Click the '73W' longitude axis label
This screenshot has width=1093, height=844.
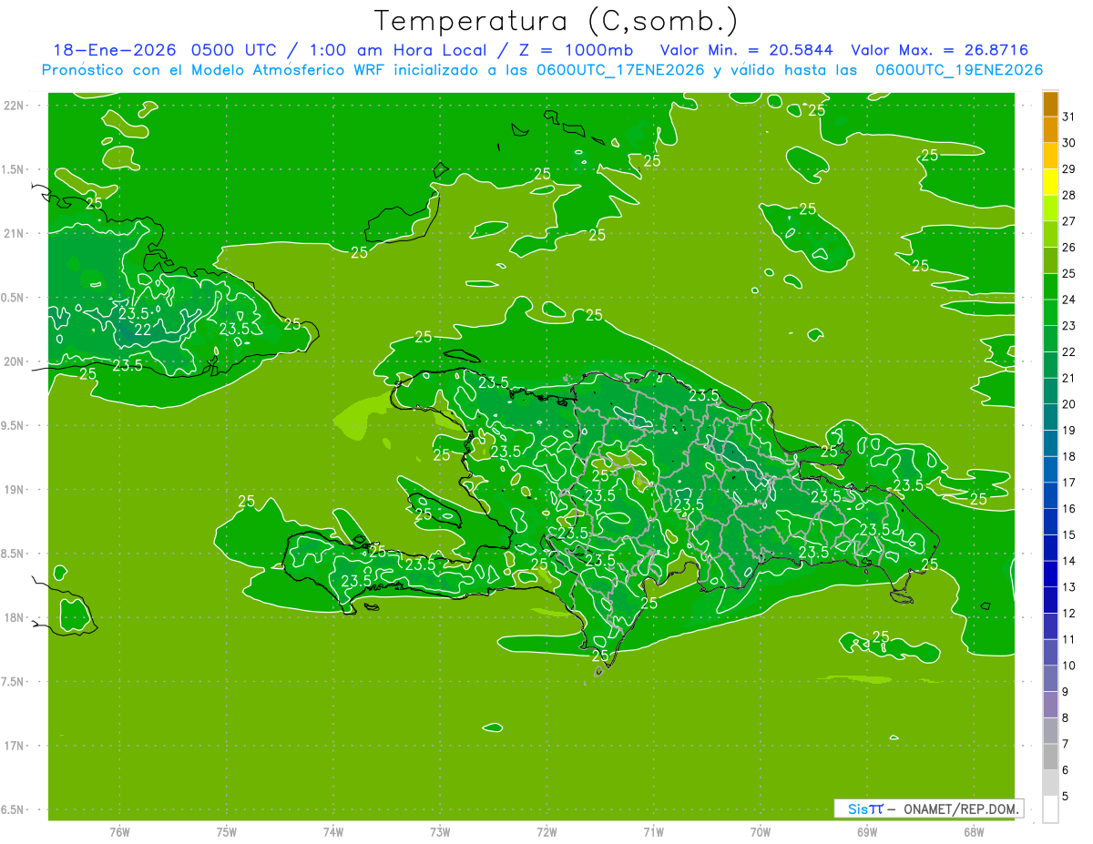[440, 831]
